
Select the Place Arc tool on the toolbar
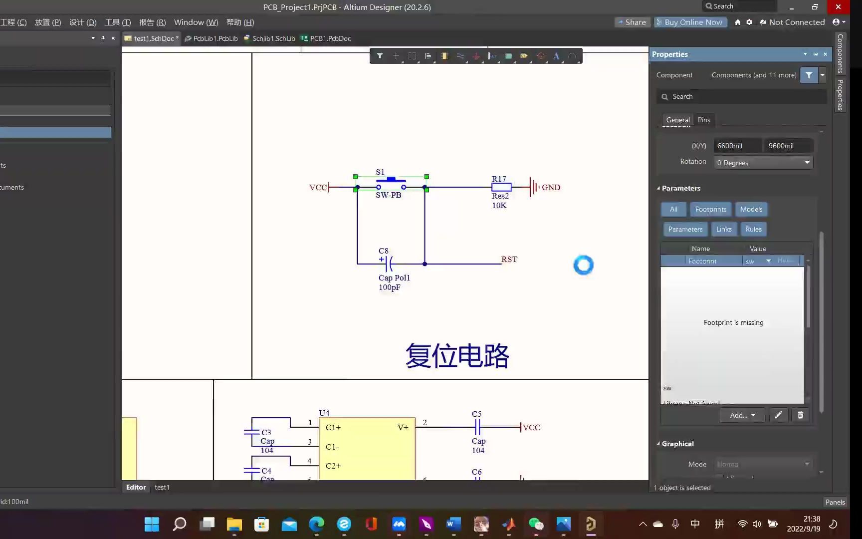point(572,56)
